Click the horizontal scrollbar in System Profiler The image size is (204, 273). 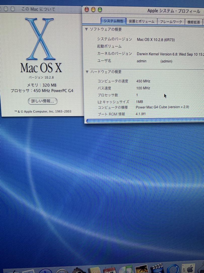point(145,121)
